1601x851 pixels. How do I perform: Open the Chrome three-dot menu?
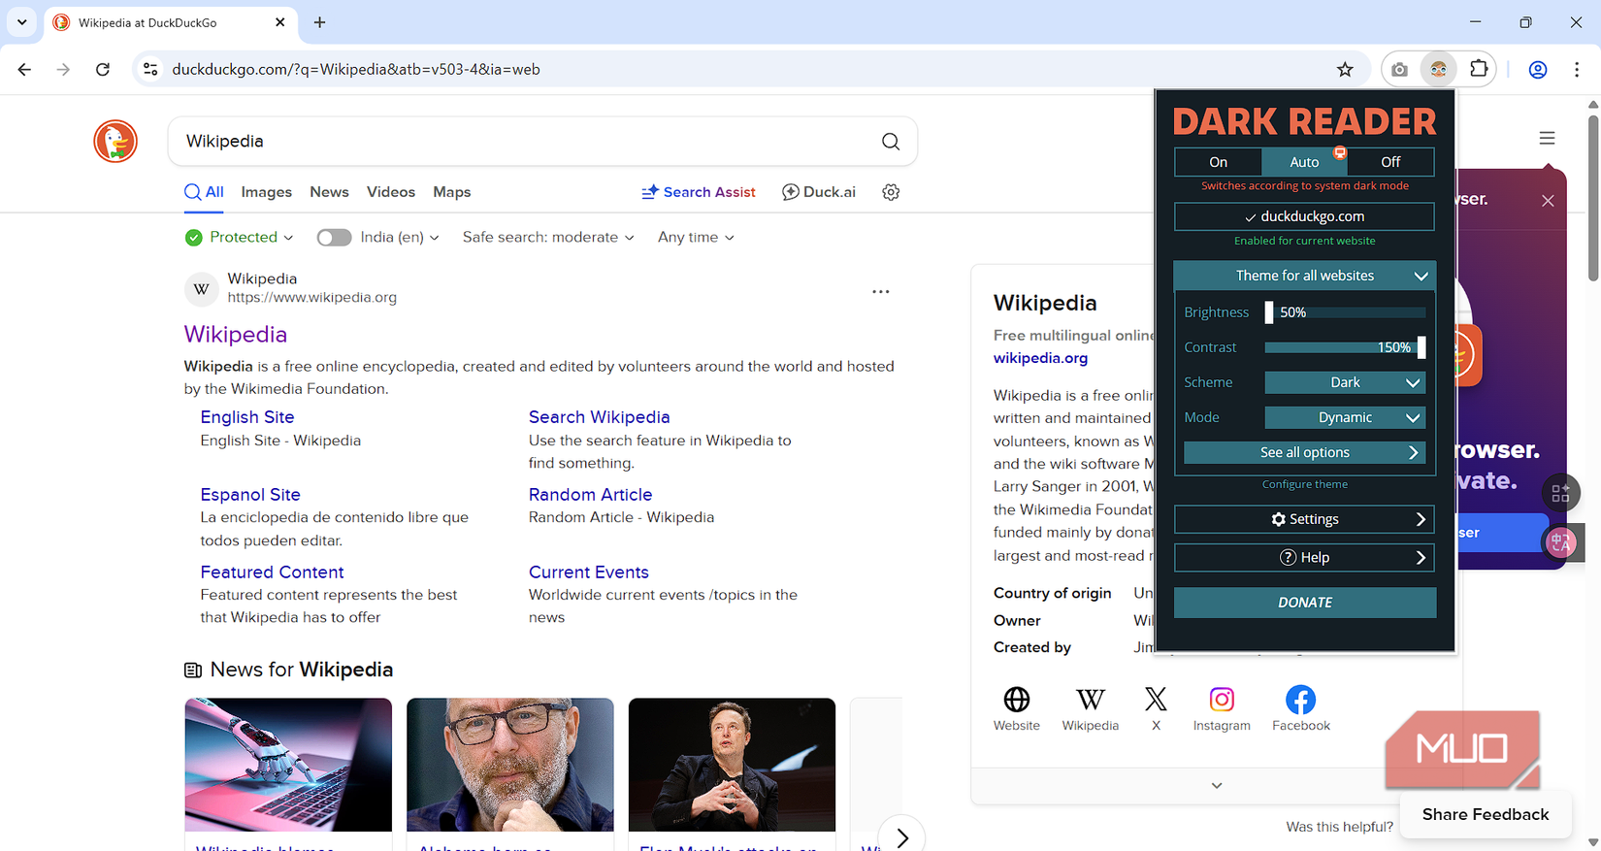pyautogui.click(x=1577, y=69)
